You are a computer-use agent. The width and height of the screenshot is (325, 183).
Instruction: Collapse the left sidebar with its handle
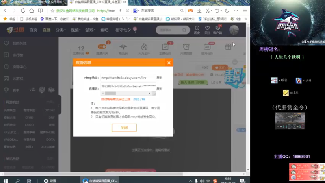point(59,105)
